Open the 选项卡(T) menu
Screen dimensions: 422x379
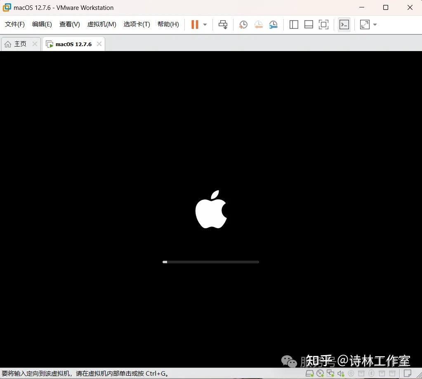click(137, 24)
